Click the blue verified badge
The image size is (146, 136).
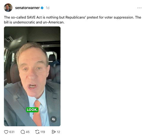click(42, 8)
